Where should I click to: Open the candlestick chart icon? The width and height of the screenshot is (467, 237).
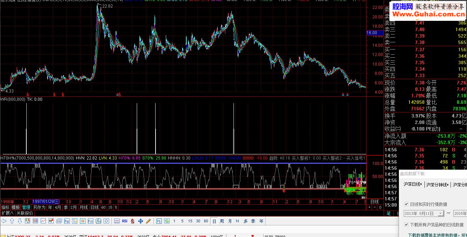(51, 221)
